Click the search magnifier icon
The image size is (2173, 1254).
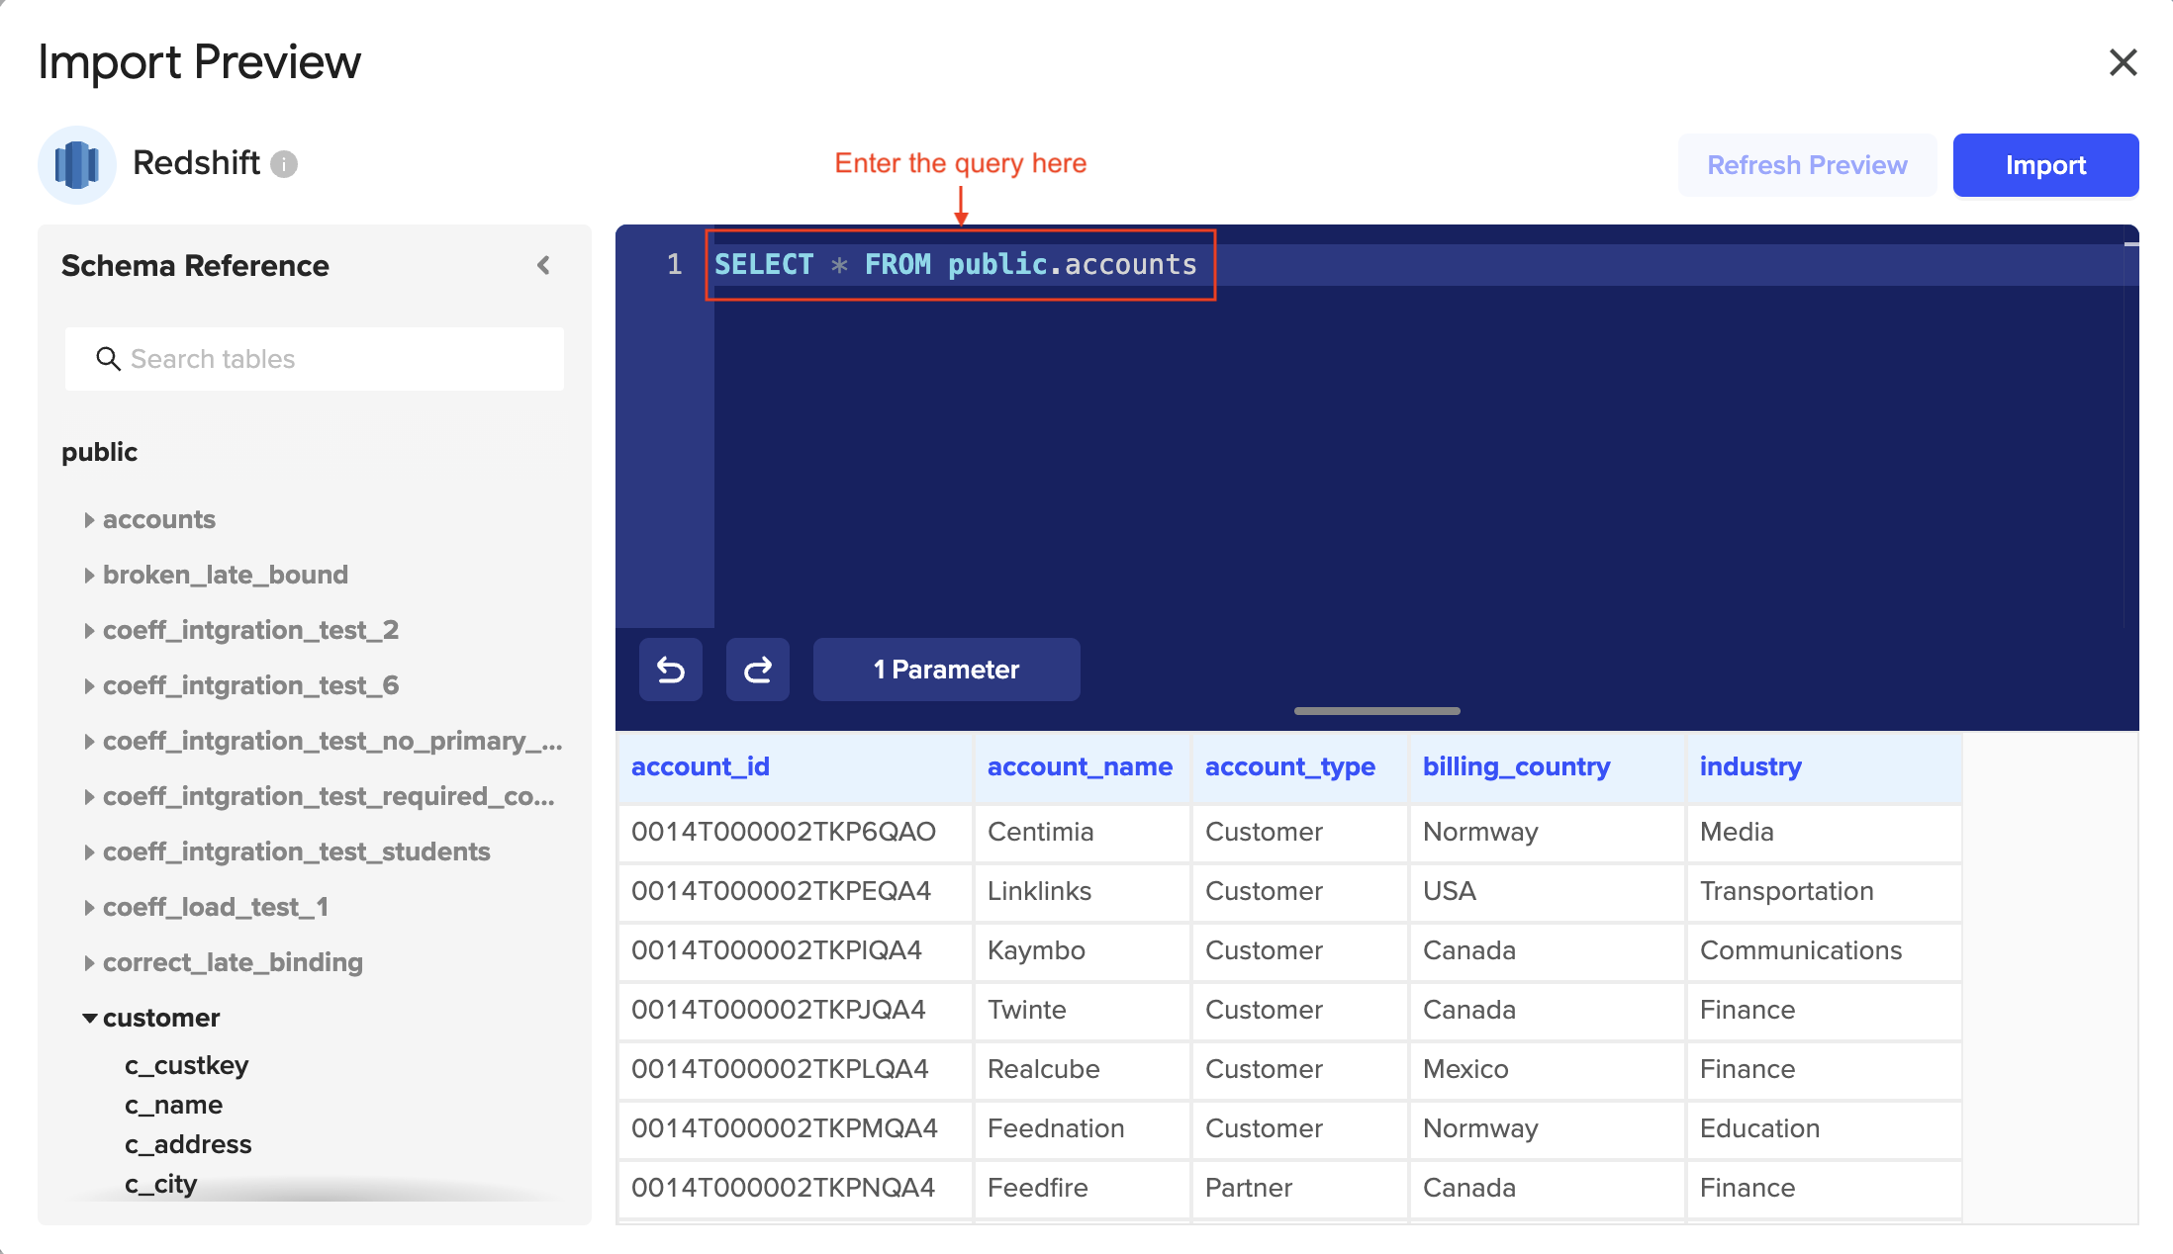(108, 359)
